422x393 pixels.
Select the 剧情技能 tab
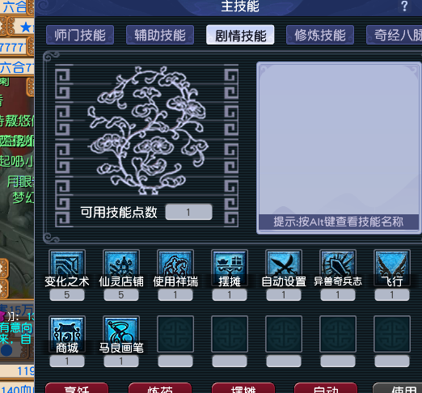[240, 35]
